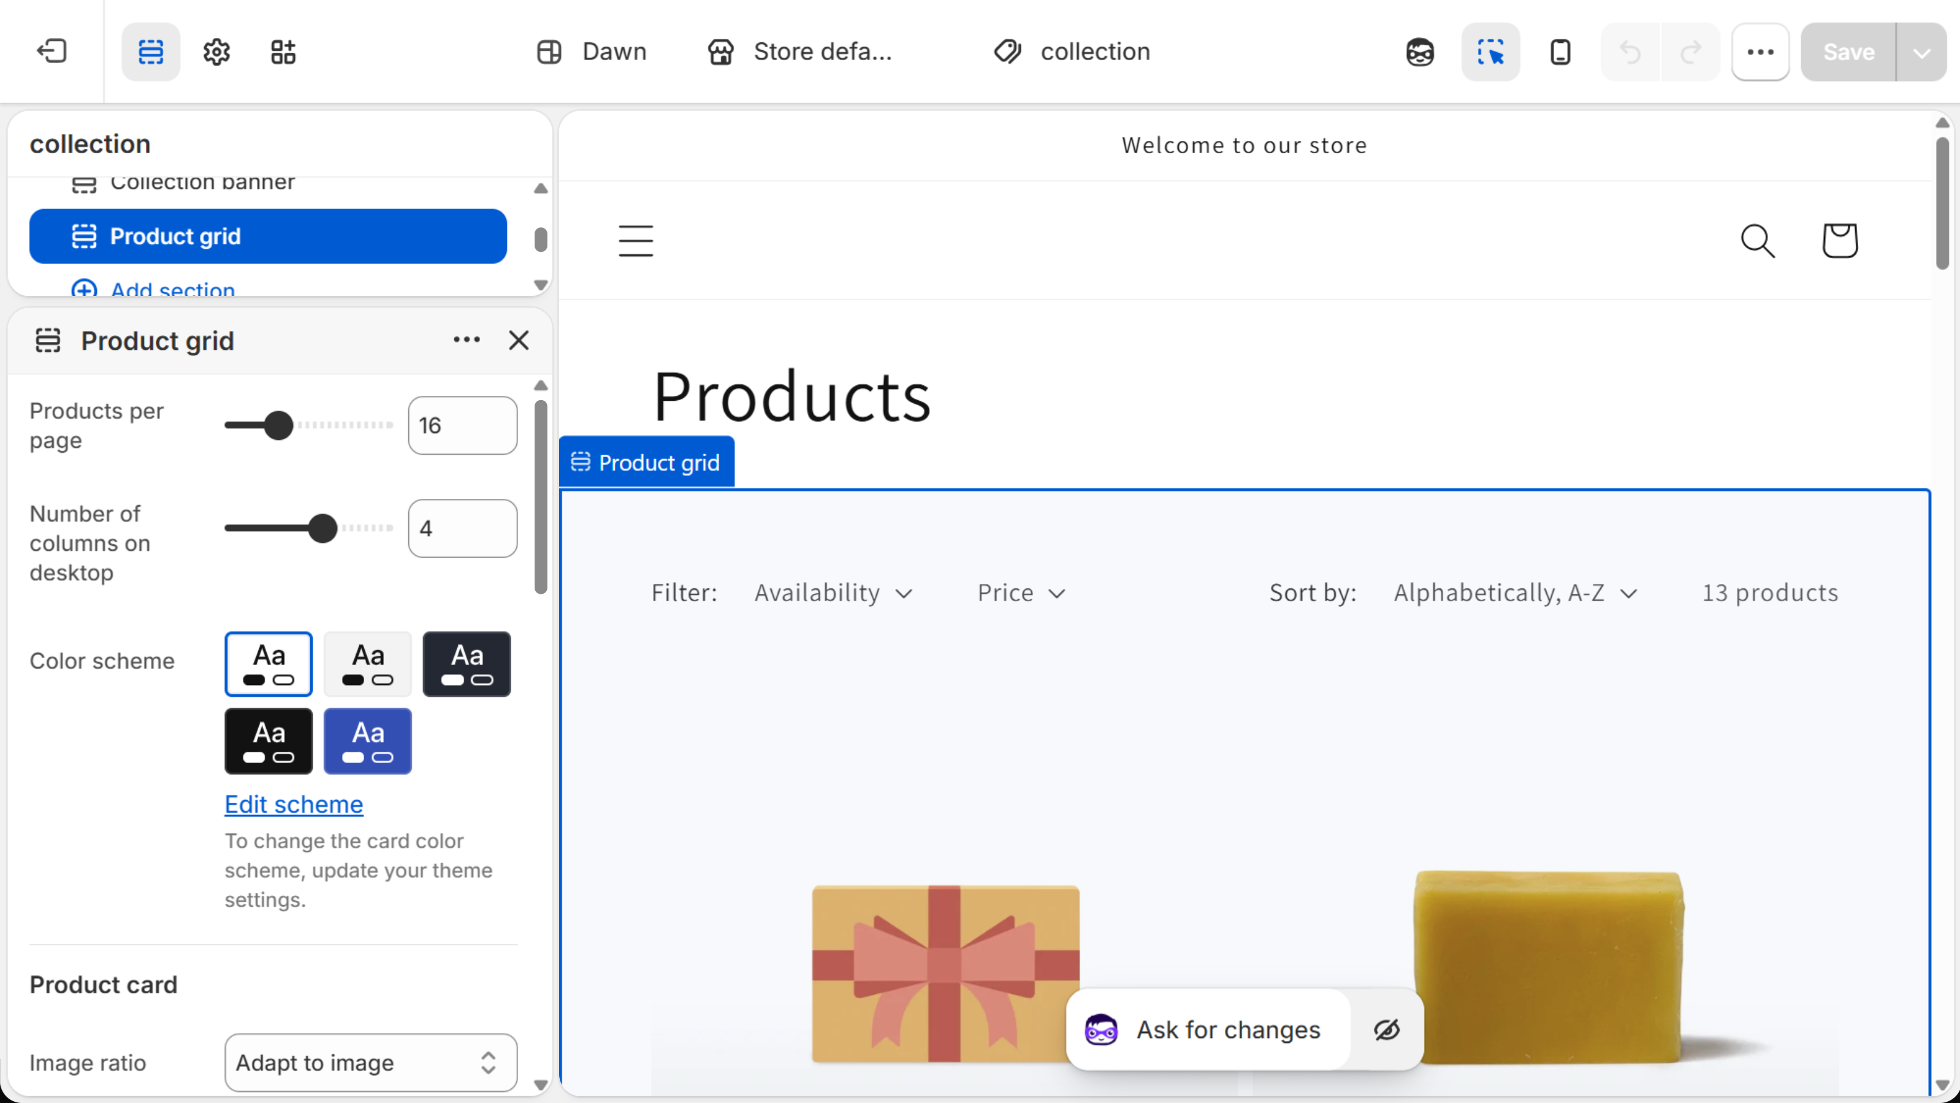1960x1103 pixels.
Task: Exit the theme editor via back icon
Action: [51, 51]
